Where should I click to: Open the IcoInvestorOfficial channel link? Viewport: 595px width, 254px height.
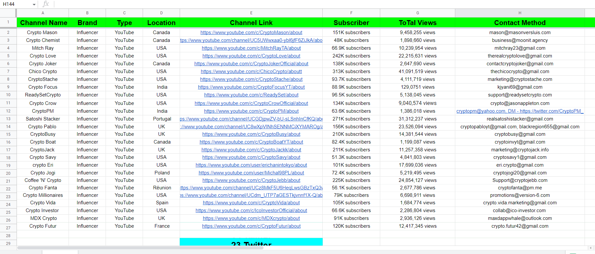[251, 210]
